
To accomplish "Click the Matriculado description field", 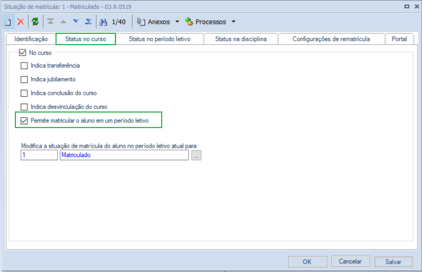I will [124, 155].
